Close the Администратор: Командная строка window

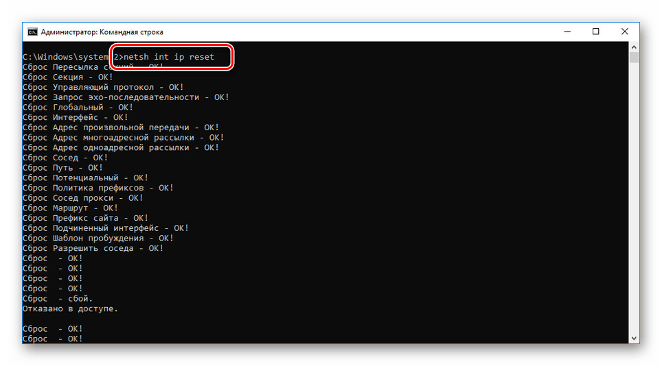[x=625, y=32]
